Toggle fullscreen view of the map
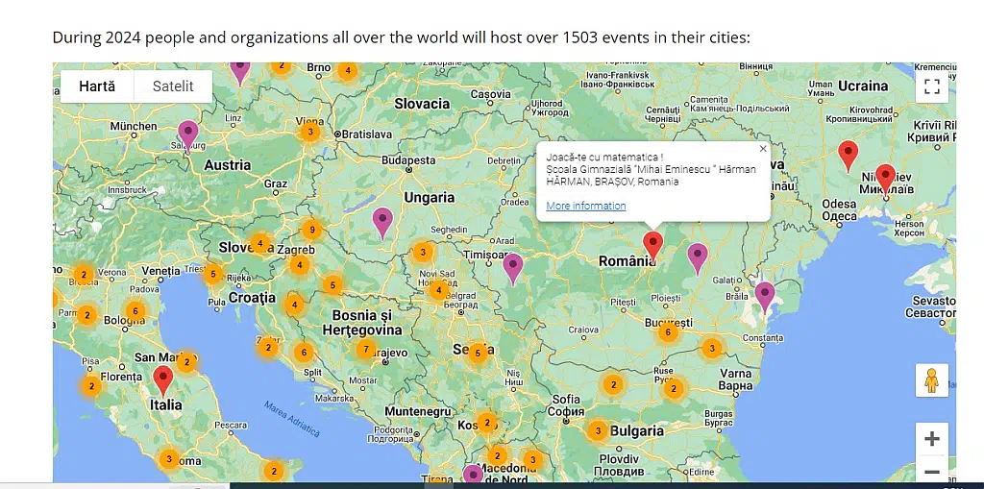 932,86
